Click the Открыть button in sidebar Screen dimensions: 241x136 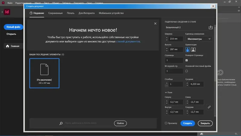[11, 34]
